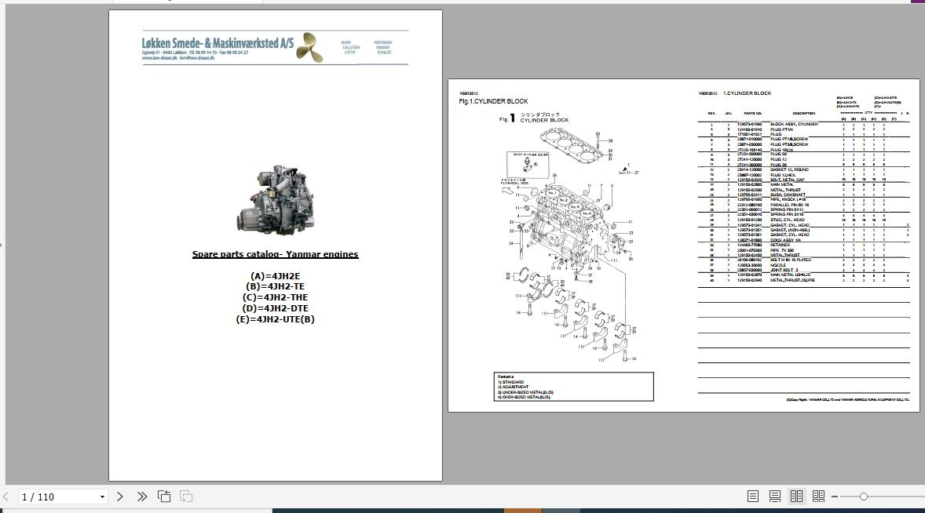The image size is (925, 513).
Task: Go back to previous view icon
Action: pyautogui.click(x=164, y=497)
